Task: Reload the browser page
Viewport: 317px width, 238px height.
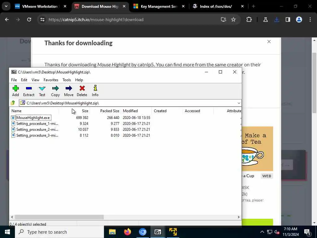Action: [x=29, y=20]
